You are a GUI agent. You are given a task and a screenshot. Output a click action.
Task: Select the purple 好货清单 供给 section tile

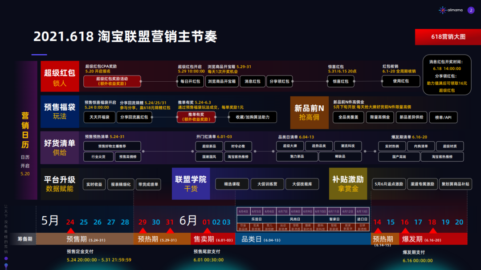tap(60, 147)
